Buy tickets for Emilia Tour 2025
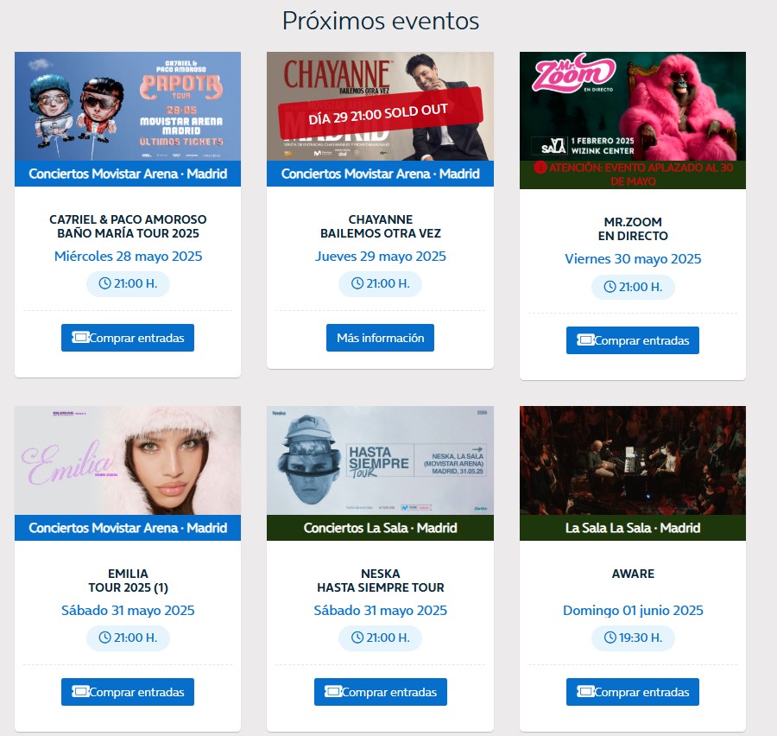The width and height of the screenshot is (777, 736). point(128,692)
